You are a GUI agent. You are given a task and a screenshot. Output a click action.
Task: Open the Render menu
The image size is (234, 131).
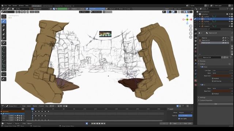pos(15,6)
